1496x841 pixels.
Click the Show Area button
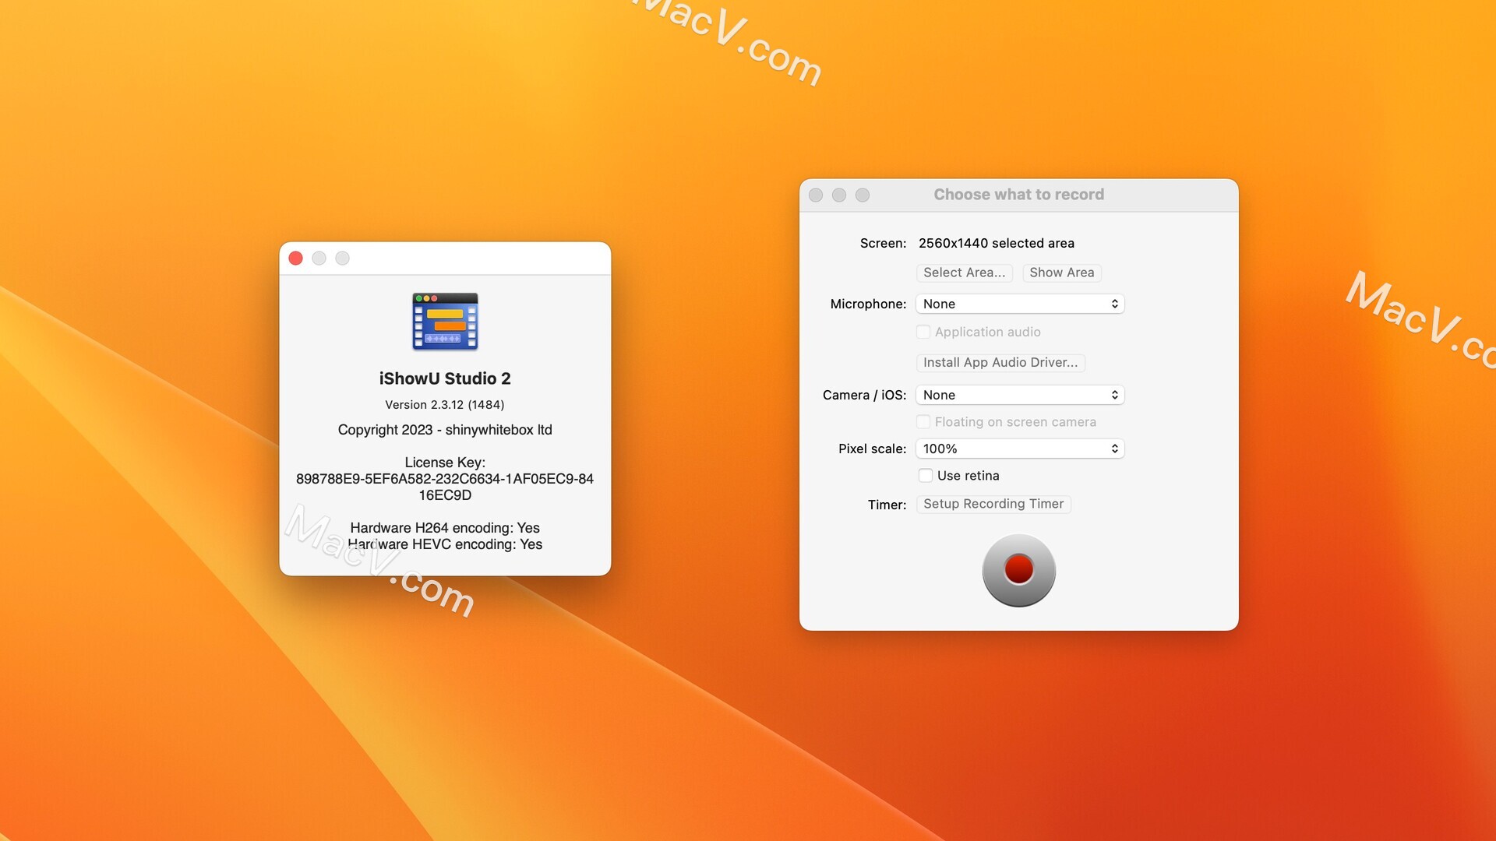click(x=1061, y=273)
